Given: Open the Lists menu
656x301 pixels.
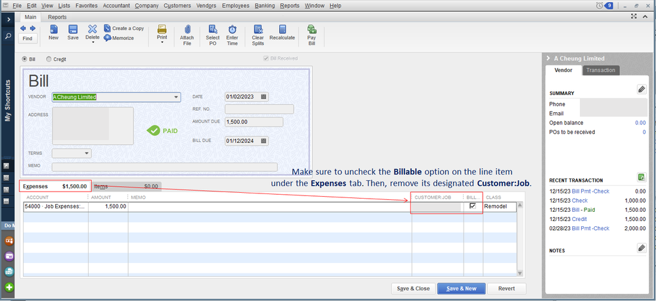Looking at the screenshot, I should (64, 6).
